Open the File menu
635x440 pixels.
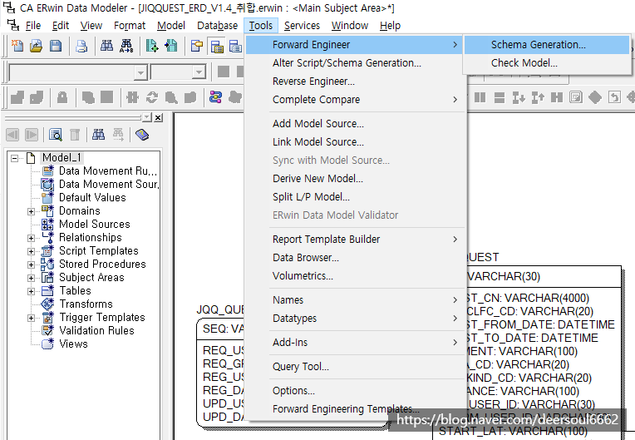tap(33, 26)
